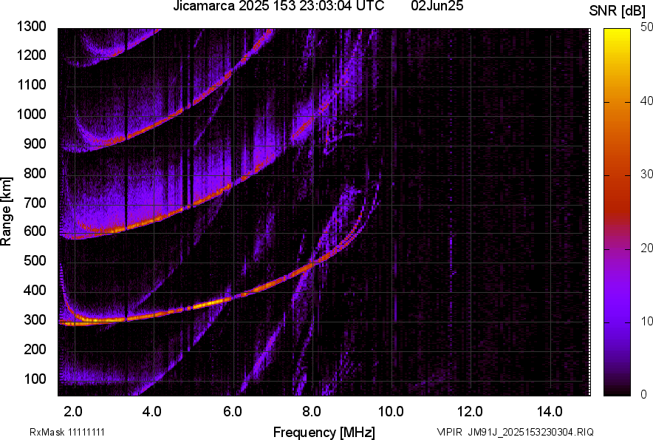Click the range tick label "800"
The height and width of the screenshot is (440, 653).
point(35,173)
